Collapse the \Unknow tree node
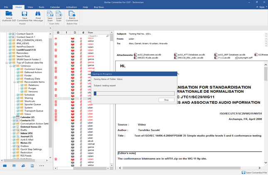 [11, 66]
